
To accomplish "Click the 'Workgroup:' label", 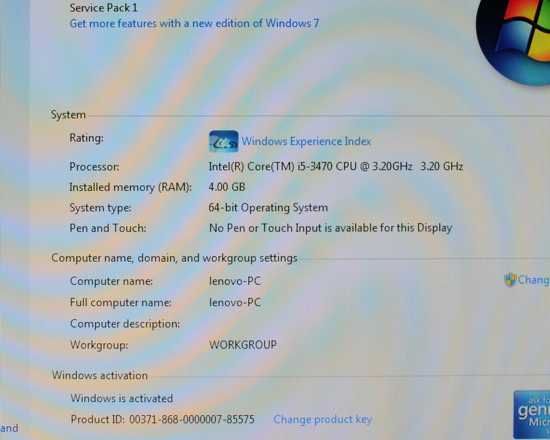I will click(99, 345).
